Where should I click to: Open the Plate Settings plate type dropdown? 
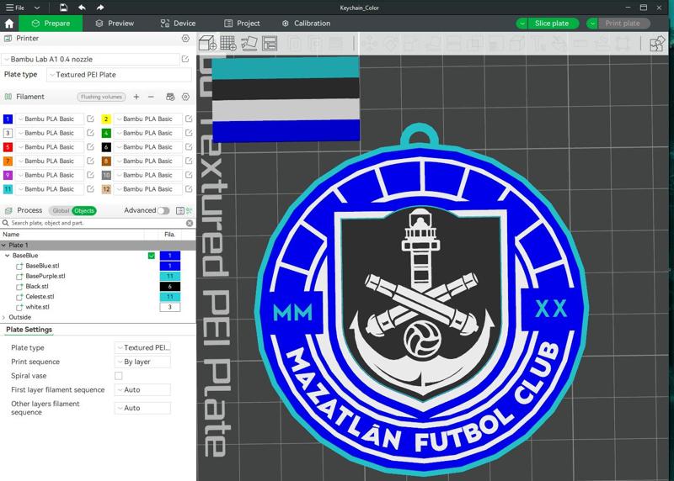[142, 347]
